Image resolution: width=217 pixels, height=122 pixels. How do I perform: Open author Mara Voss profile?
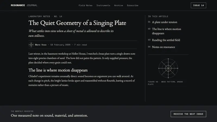point(41,45)
